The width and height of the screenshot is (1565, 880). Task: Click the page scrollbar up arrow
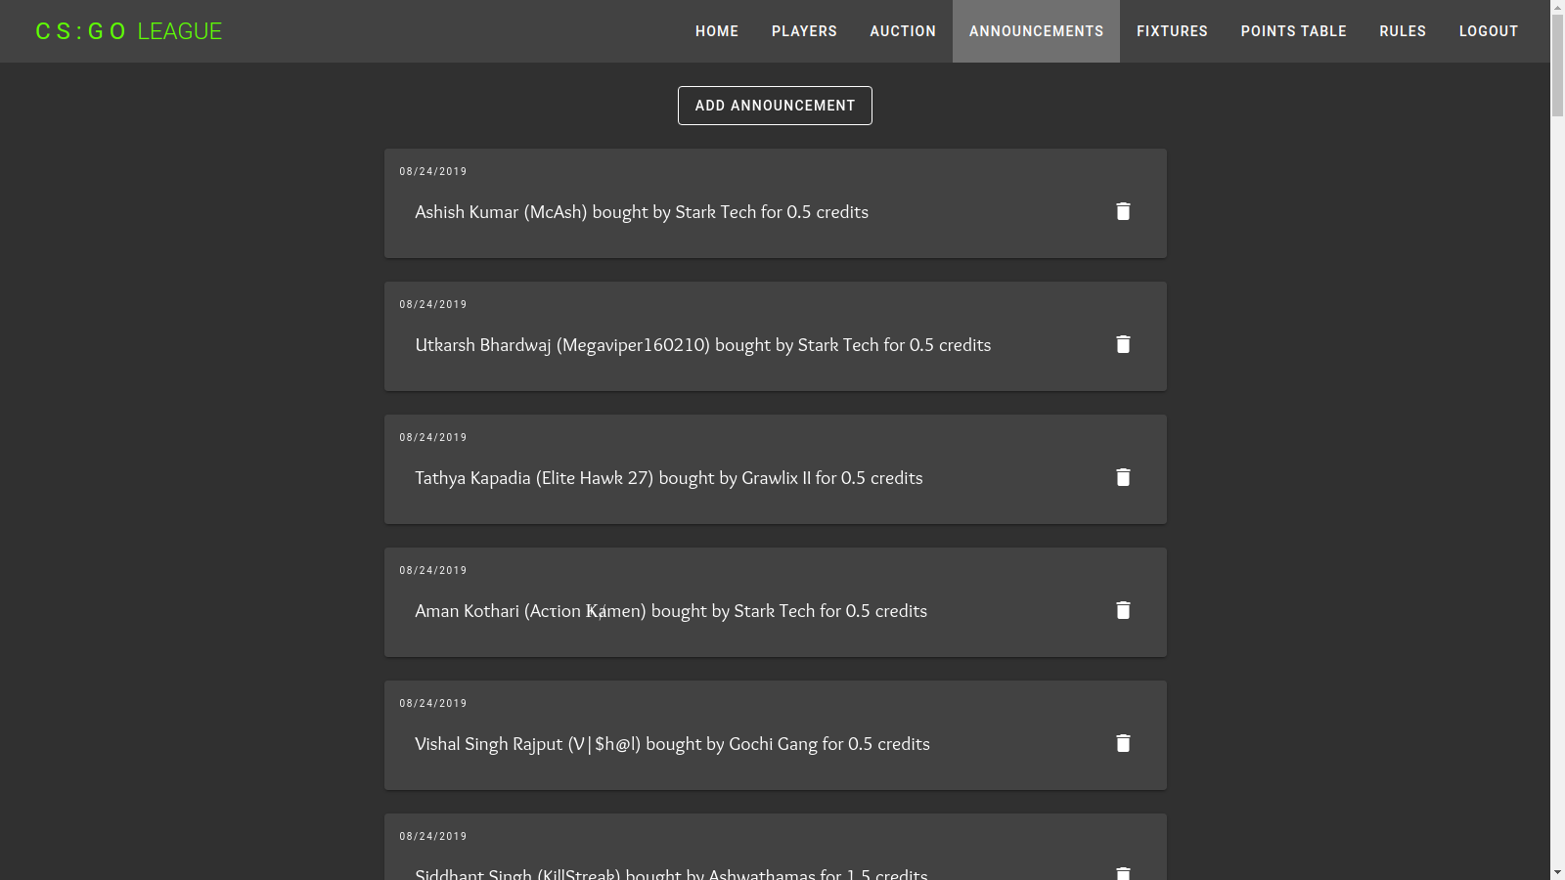[x=1557, y=8]
